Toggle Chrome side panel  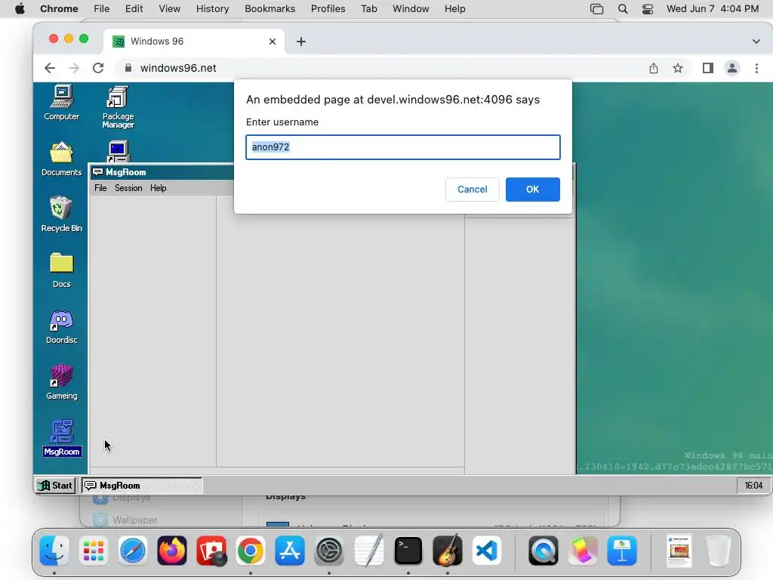(708, 68)
